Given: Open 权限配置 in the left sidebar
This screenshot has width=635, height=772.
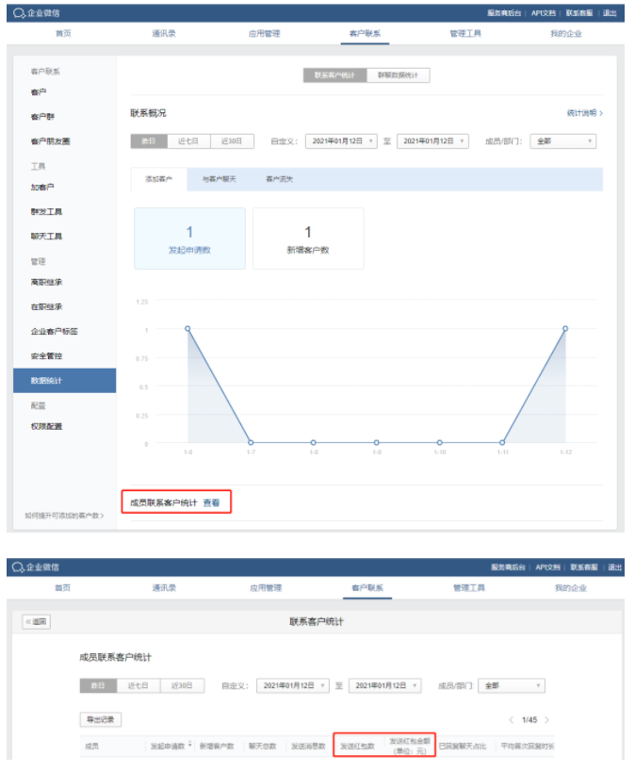Looking at the screenshot, I should point(46,426).
